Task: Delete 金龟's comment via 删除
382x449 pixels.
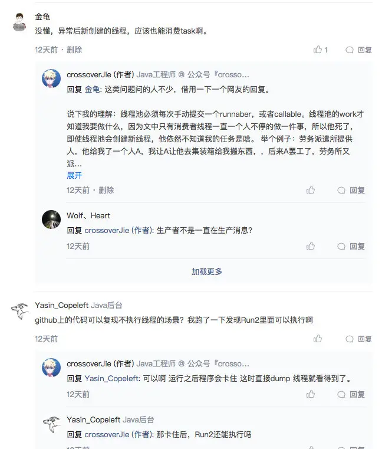Action: click(74, 50)
